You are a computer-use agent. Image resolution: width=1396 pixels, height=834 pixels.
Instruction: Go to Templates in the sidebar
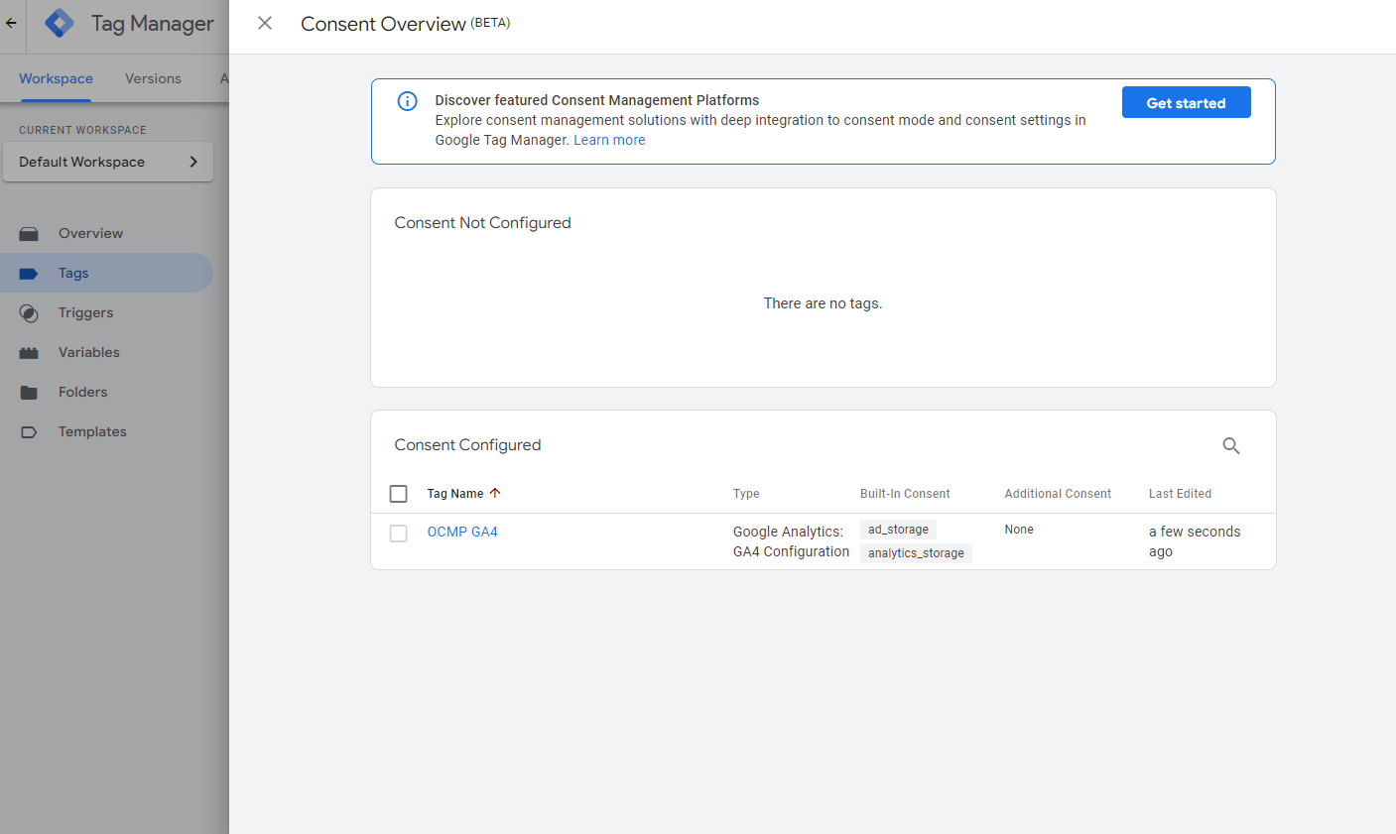(x=92, y=431)
